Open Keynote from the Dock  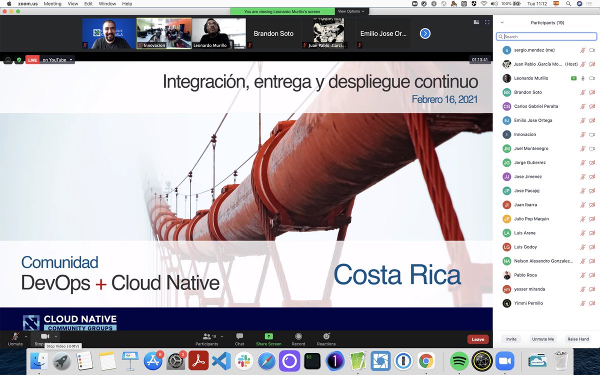pos(130,360)
